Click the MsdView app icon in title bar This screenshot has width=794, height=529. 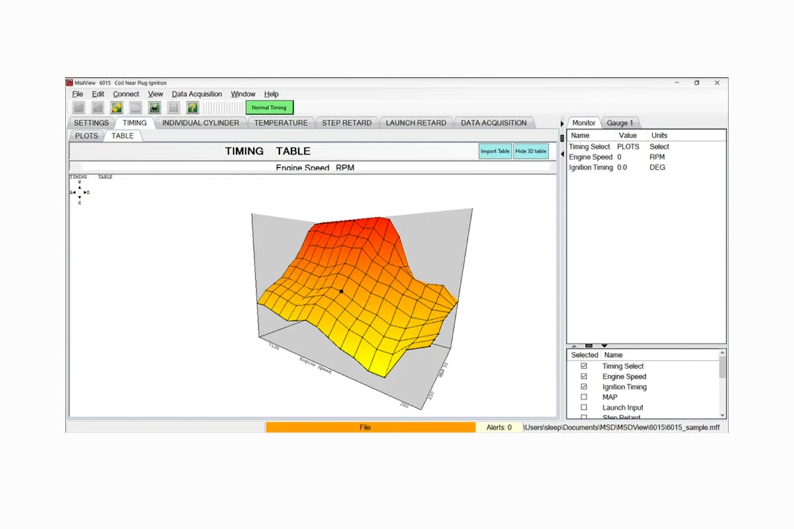(69, 83)
